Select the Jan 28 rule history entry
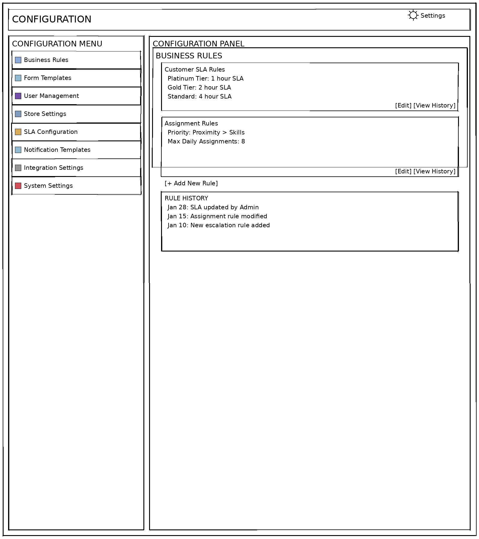The height and width of the screenshot is (539, 479). 213,207
